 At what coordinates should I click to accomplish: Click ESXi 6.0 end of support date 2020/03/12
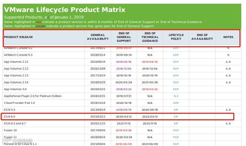(x=124, y=117)
